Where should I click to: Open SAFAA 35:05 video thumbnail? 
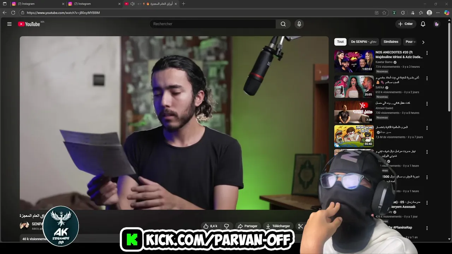[354, 86]
